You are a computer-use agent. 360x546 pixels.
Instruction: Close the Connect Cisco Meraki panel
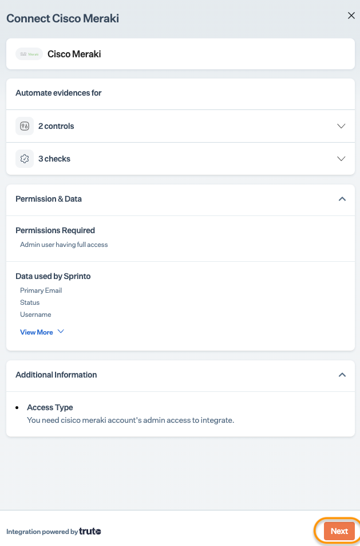(x=351, y=16)
